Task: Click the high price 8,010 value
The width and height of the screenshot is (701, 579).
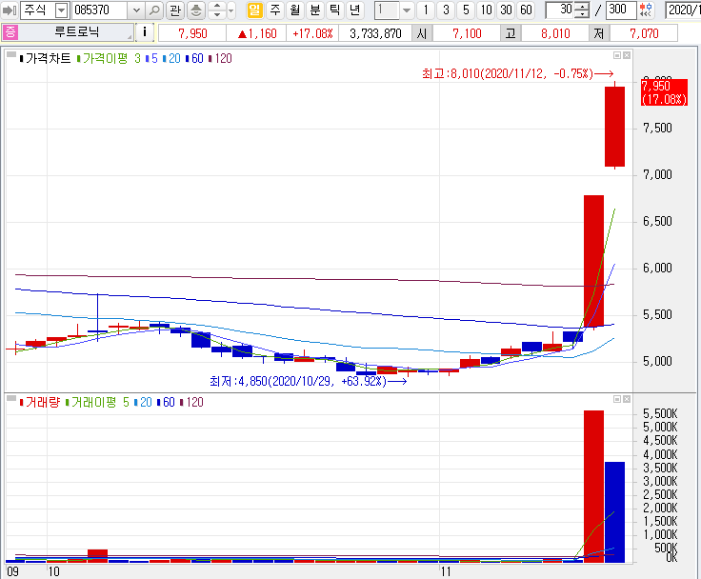Action: tap(555, 33)
